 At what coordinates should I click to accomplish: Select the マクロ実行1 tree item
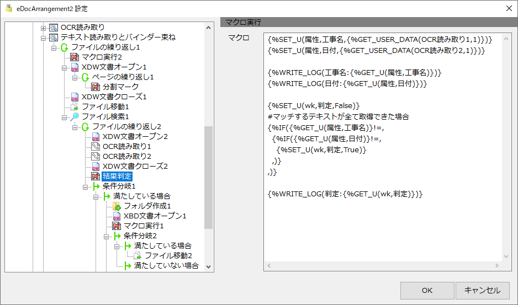tap(144, 226)
